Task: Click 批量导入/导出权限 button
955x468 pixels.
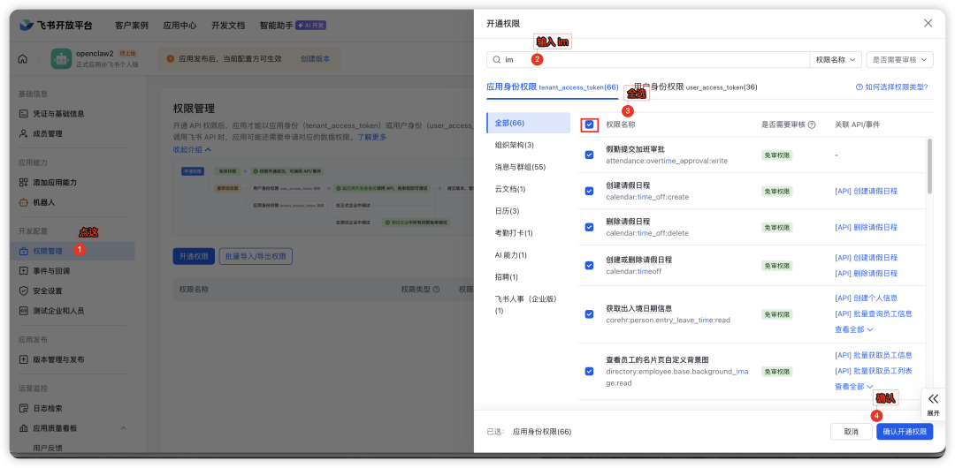Action: click(256, 256)
